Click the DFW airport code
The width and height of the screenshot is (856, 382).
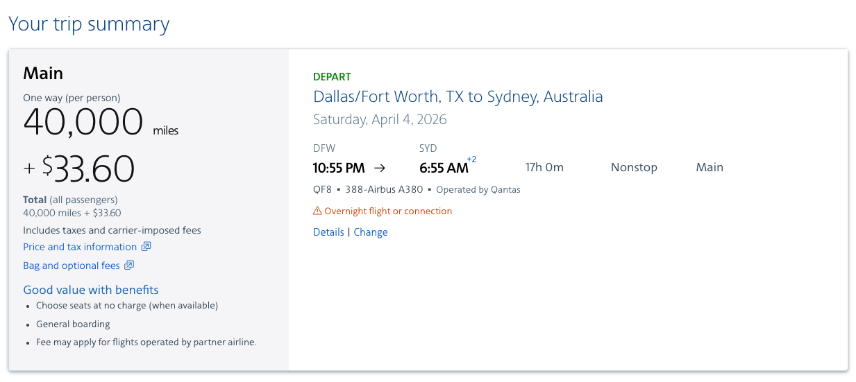(324, 148)
